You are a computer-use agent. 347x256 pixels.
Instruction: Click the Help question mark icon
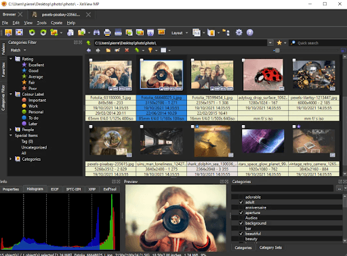pos(249,32)
